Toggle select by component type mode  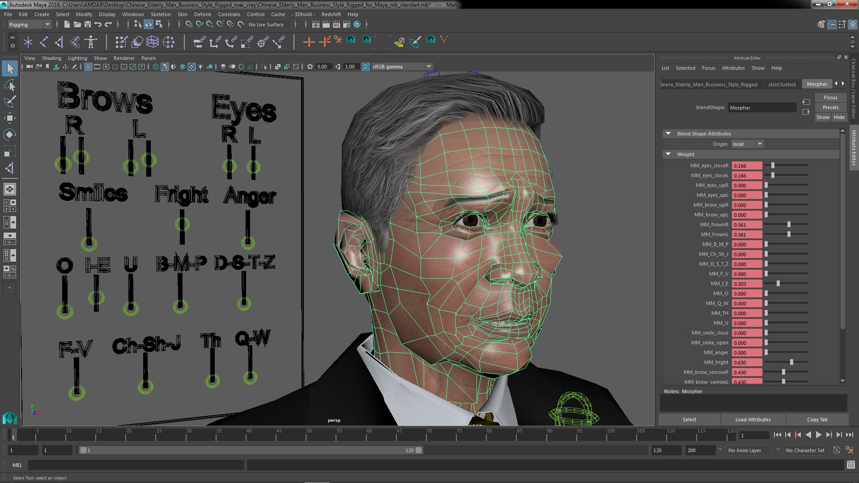click(159, 25)
